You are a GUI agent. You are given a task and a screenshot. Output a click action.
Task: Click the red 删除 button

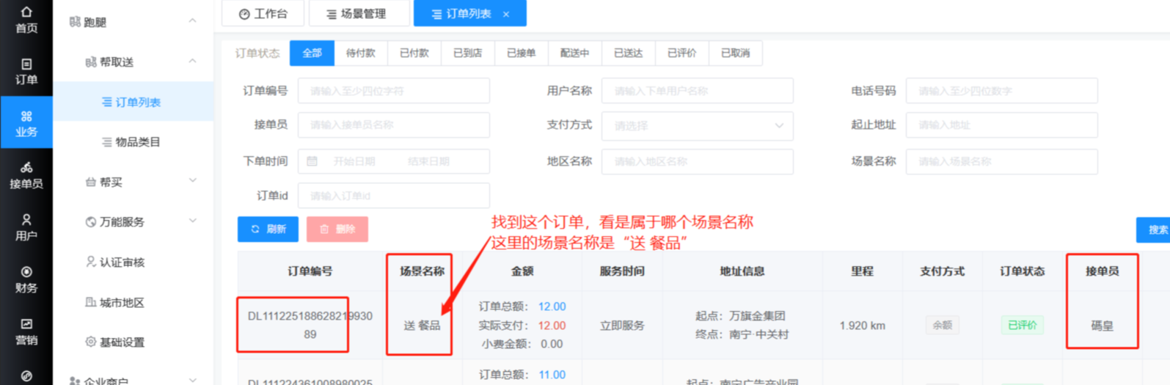[337, 230]
